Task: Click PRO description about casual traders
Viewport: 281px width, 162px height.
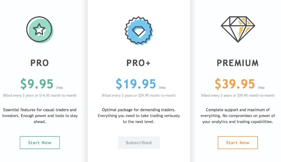Action: click(x=40, y=115)
